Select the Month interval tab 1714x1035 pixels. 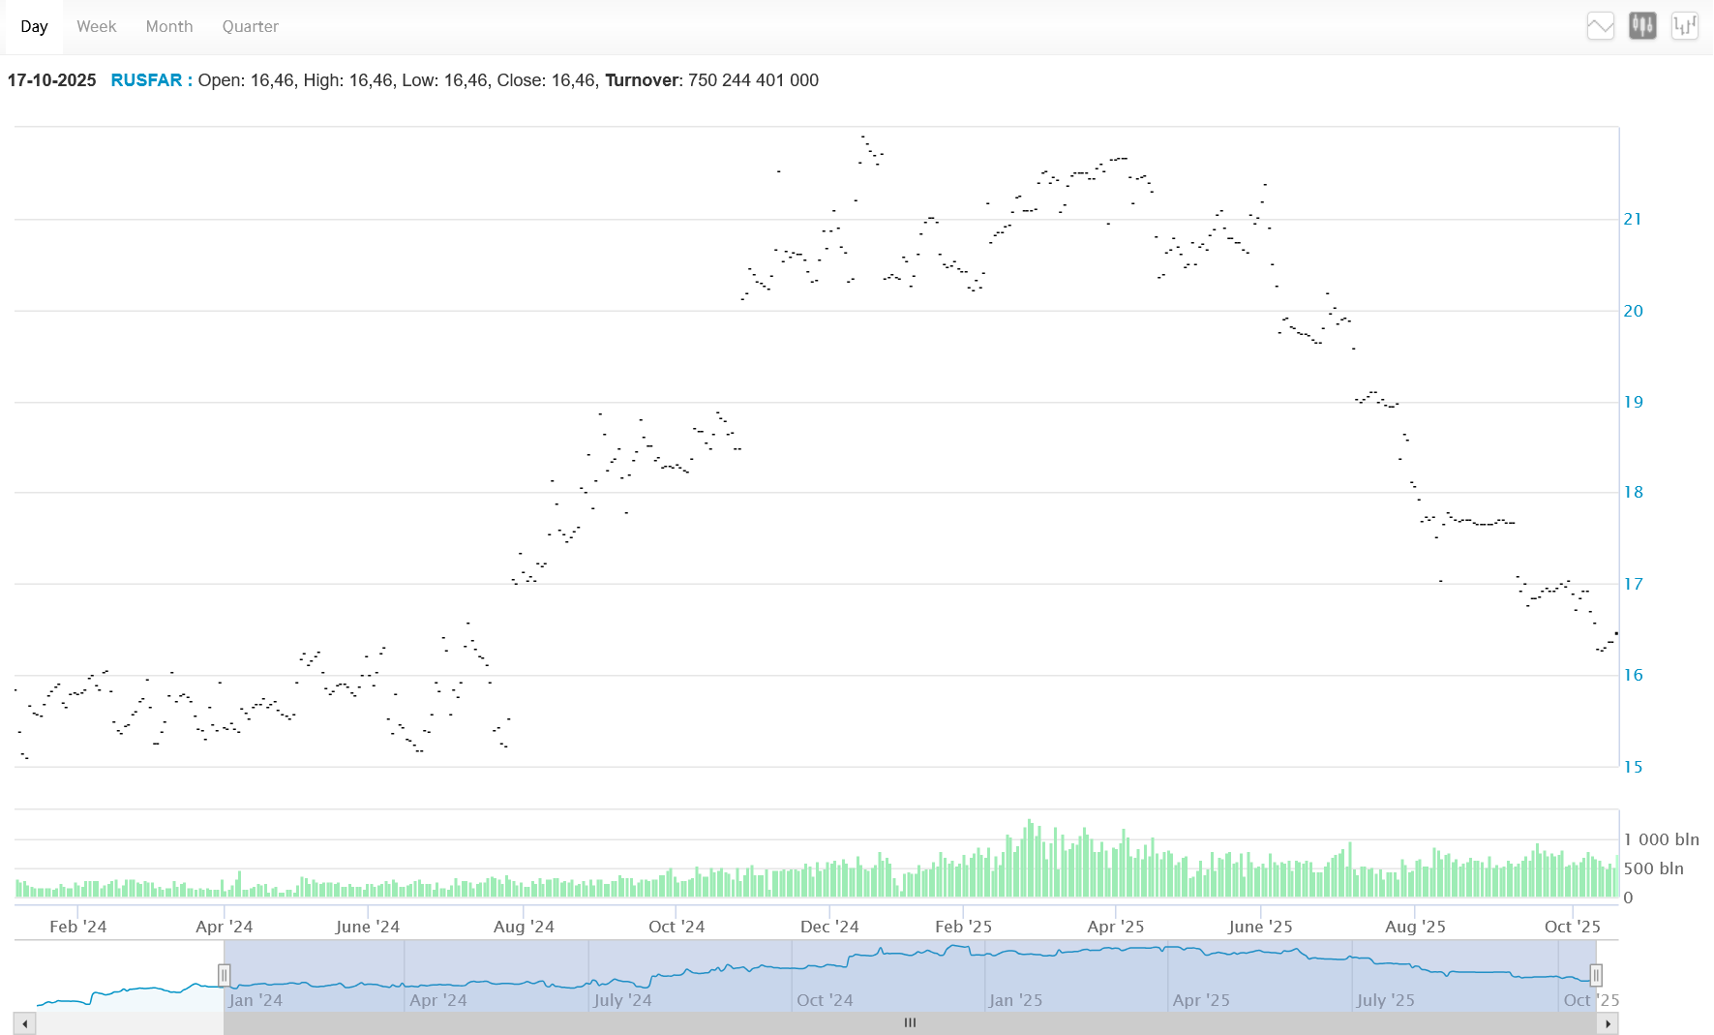[x=169, y=27]
